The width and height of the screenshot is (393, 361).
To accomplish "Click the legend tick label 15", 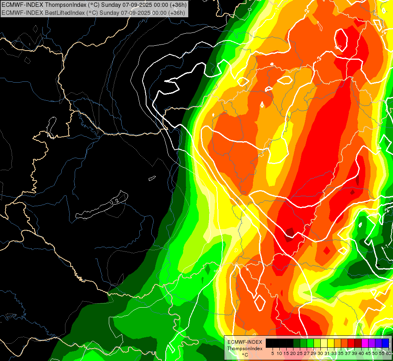I will pos(287,353).
